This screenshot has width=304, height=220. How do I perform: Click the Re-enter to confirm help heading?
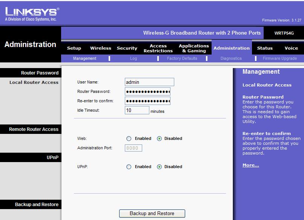267,134
